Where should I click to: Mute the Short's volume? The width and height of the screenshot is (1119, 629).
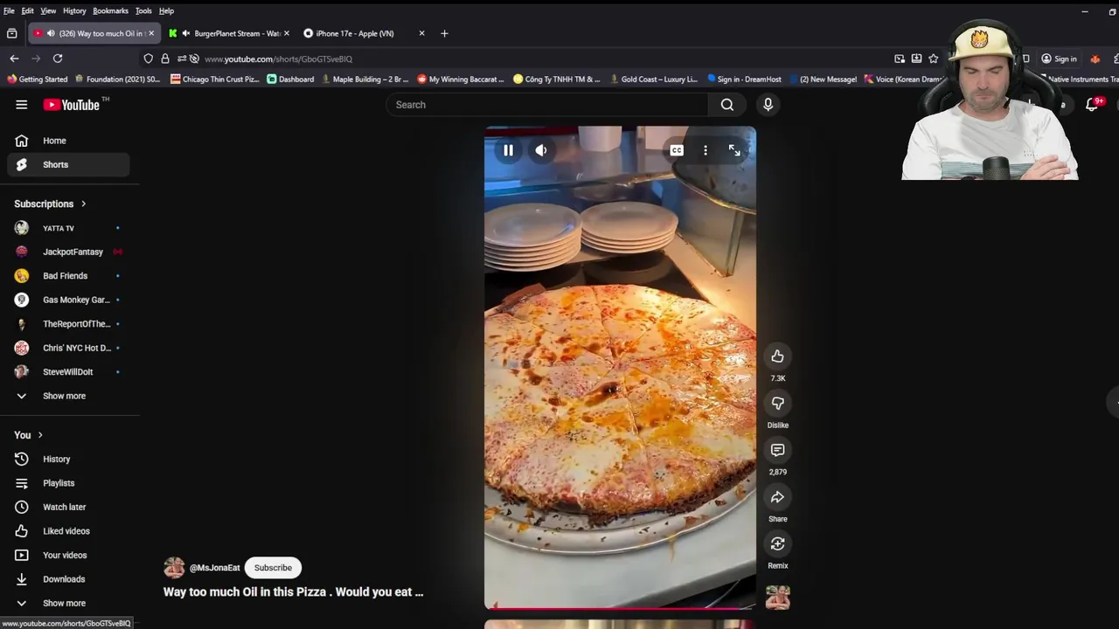point(541,150)
